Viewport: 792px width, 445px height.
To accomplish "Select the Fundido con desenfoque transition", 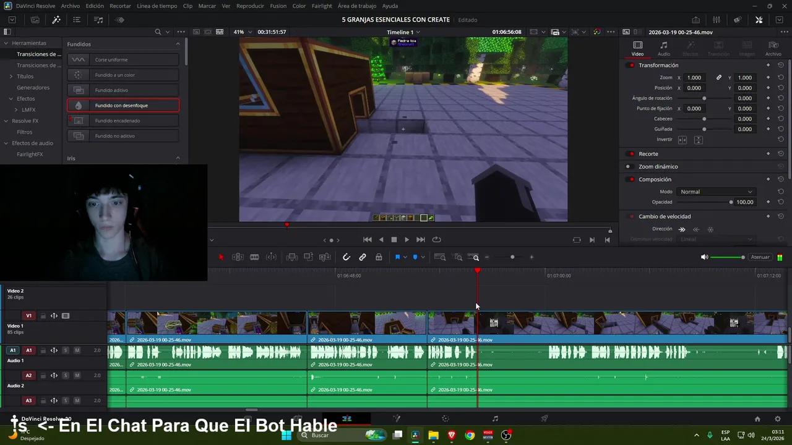I will (123, 106).
